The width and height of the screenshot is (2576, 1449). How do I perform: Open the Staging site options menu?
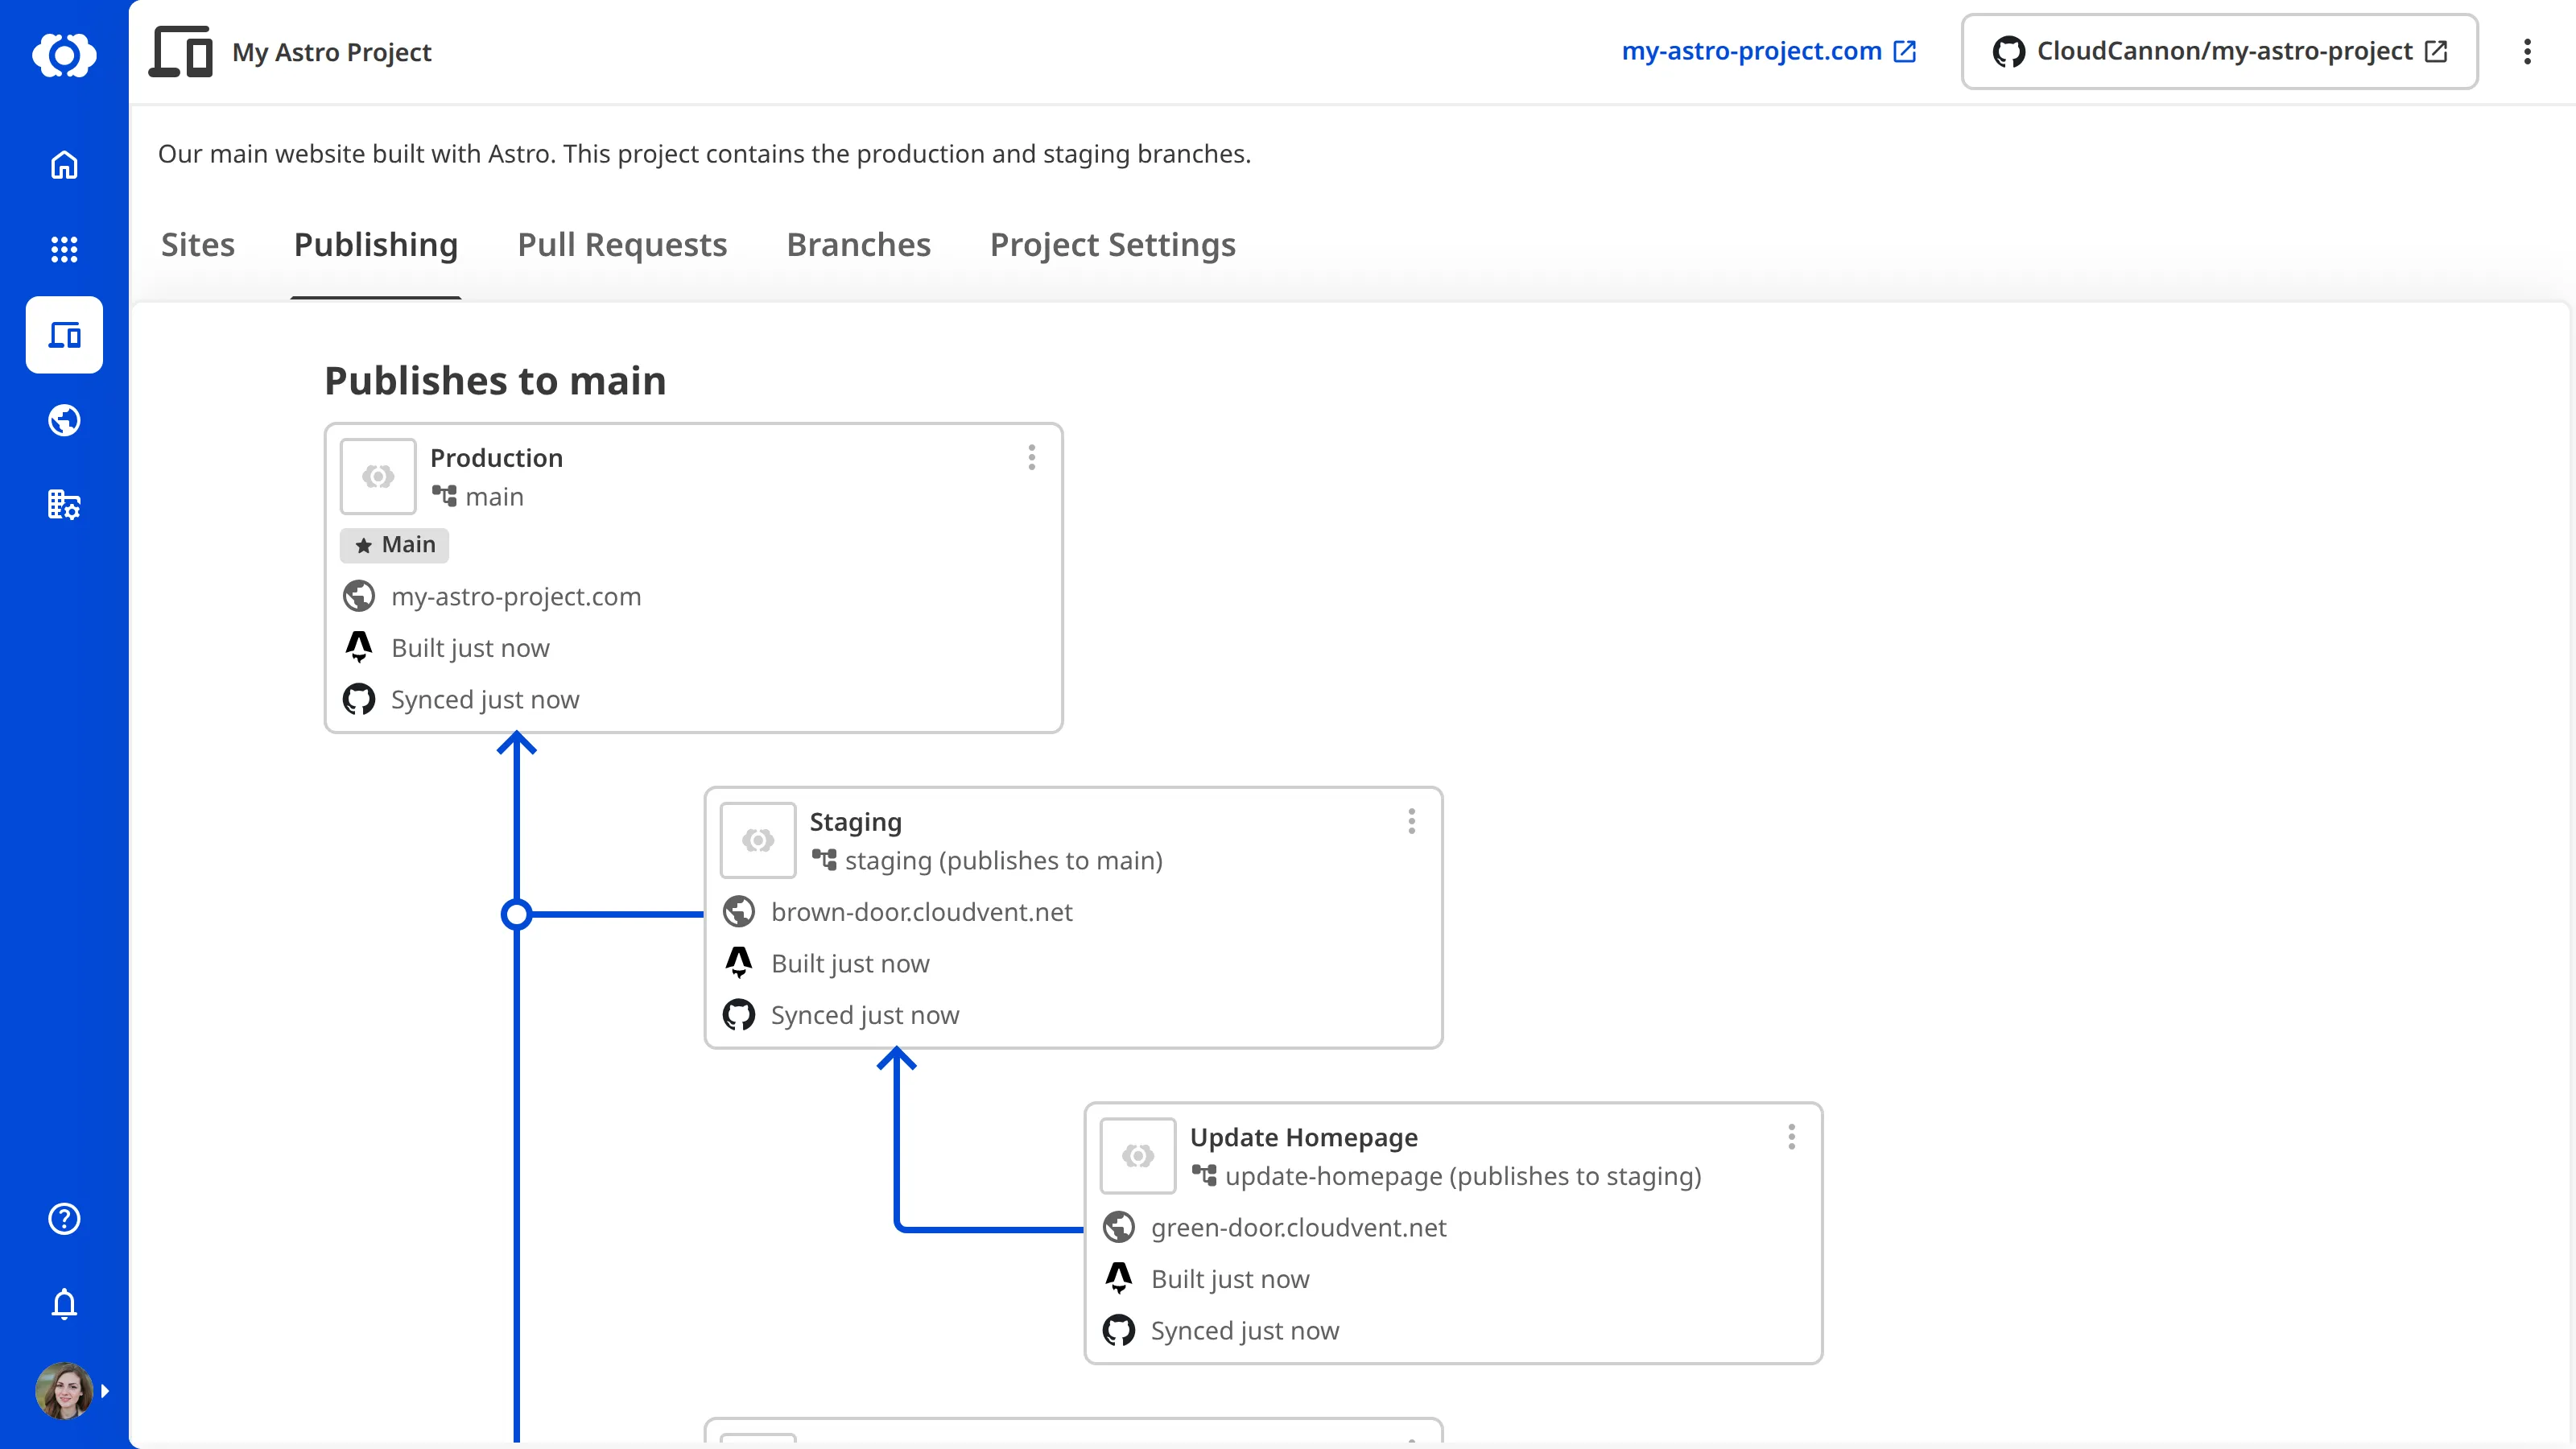coord(1412,822)
